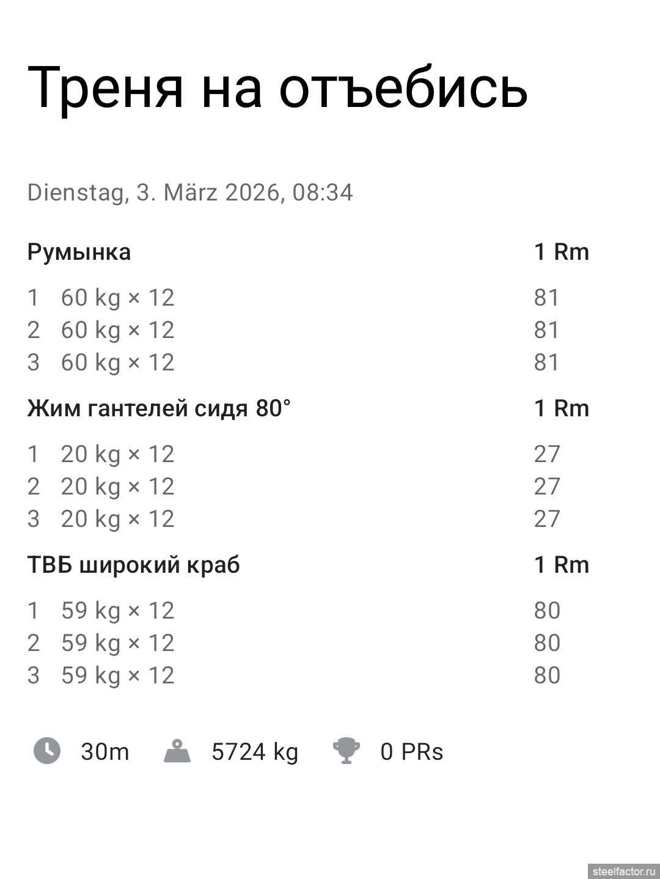Viewport: 660px width, 879px height.
Task: Click first Румынка set 60 kg × 12
Action: pyautogui.click(x=117, y=298)
